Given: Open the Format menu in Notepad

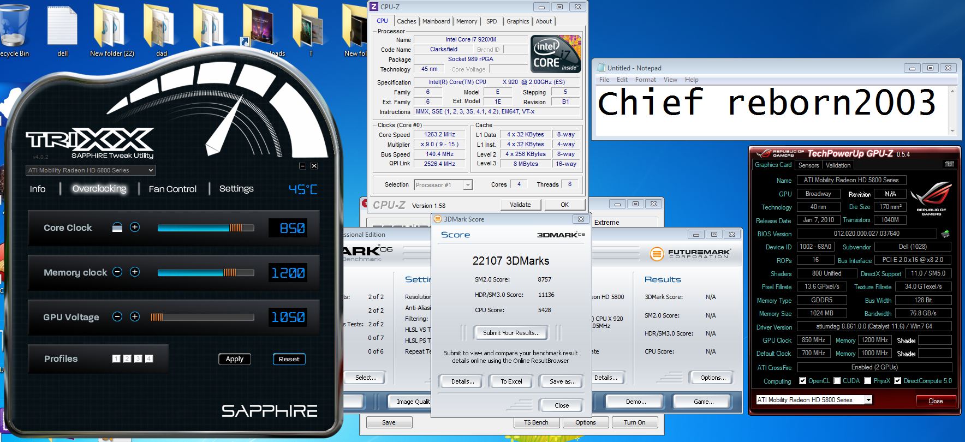Looking at the screenshot, I should point(646,80).
